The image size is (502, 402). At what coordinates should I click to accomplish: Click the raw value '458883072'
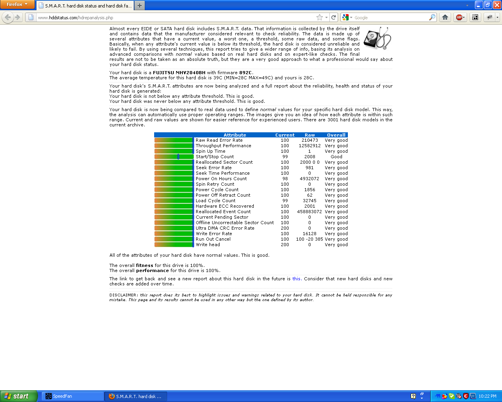(309, 212)
